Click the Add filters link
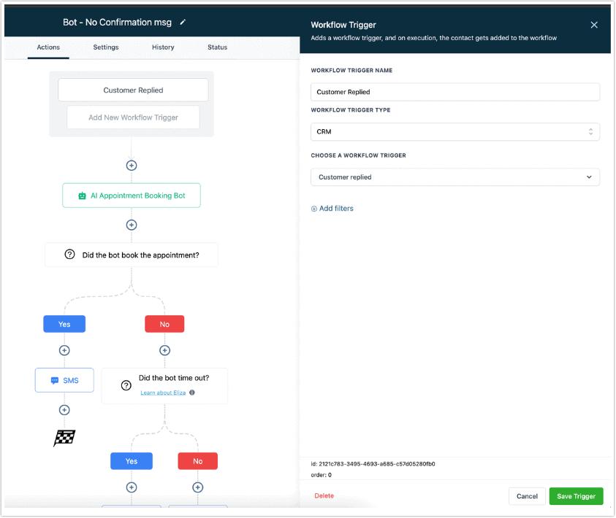 click(332, 209)
